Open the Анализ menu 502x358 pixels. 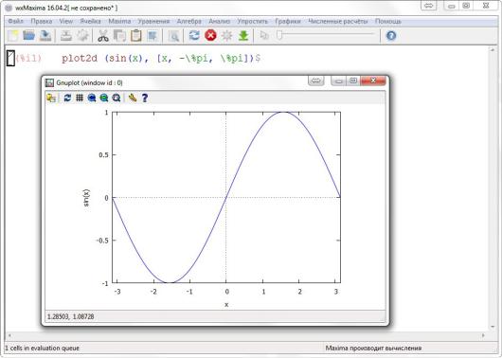point(220,21)
